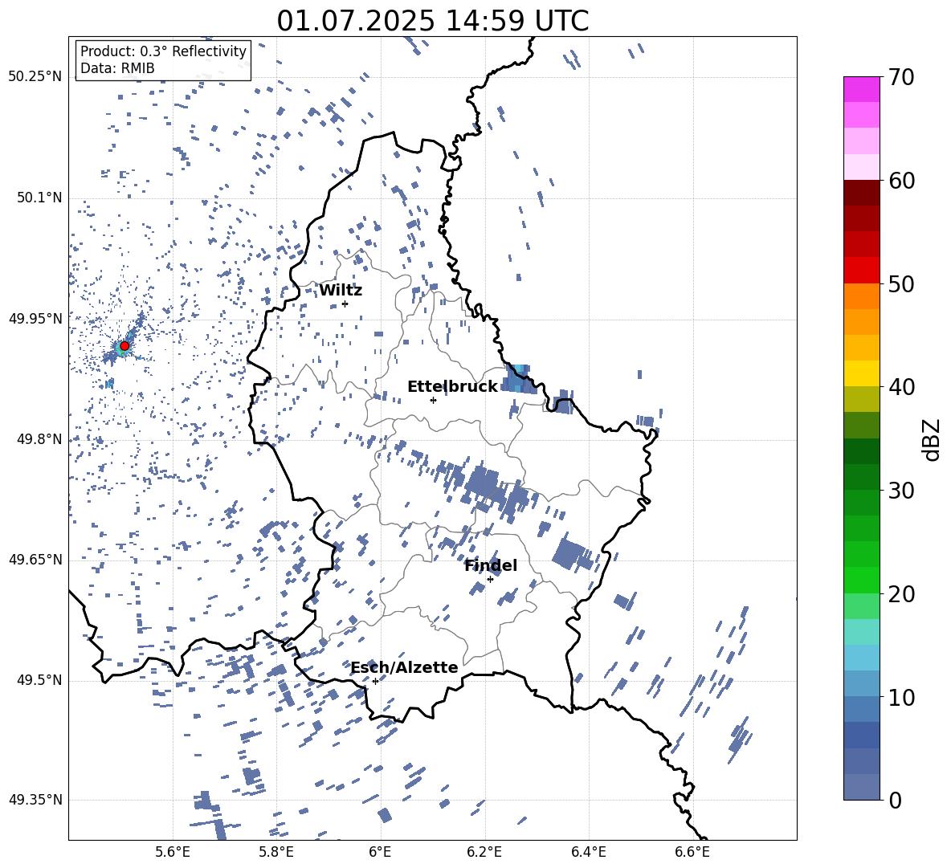Click the 49.35°N latitude label
Screen dimensions: 951x868
coord(35,800)
